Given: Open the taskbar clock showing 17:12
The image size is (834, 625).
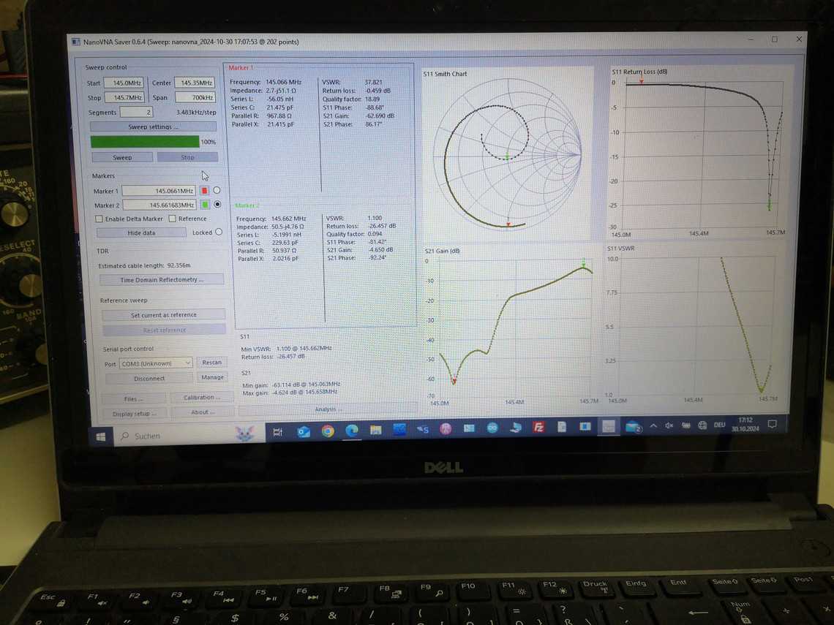Looking at the screenshot, I should [x=745, y=424].
